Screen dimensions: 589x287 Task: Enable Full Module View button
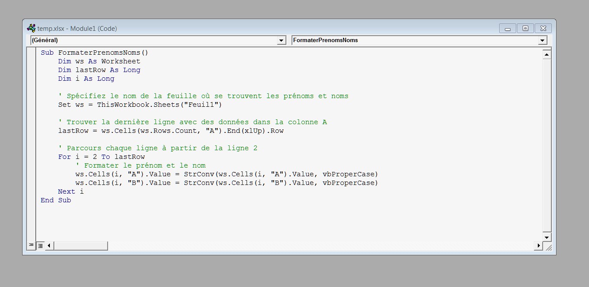click(40, 246)
